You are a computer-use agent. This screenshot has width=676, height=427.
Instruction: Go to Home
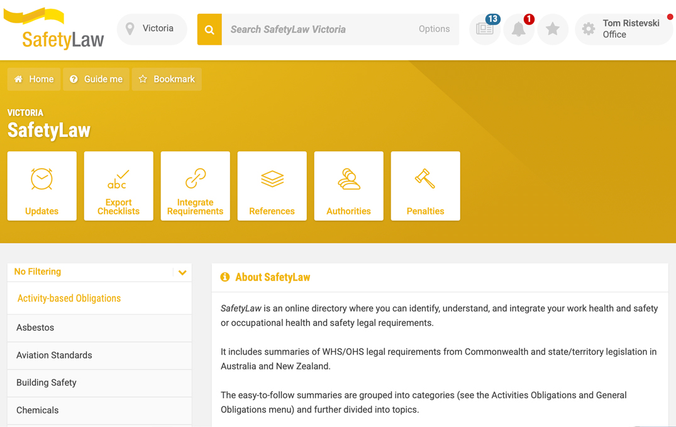pos(34,79)
